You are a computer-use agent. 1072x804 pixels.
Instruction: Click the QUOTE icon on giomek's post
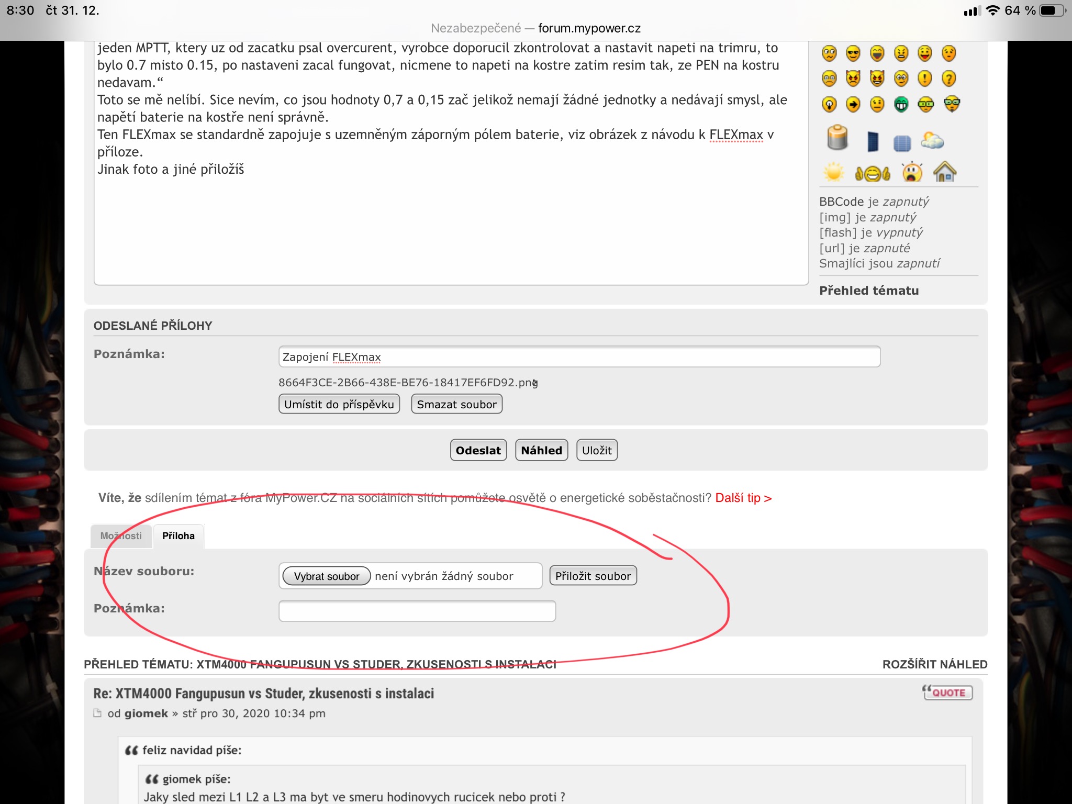[947, 693]
